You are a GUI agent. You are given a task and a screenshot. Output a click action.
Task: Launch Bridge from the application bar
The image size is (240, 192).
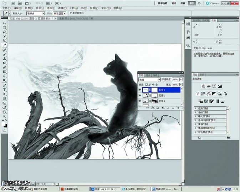coord(13,3)
